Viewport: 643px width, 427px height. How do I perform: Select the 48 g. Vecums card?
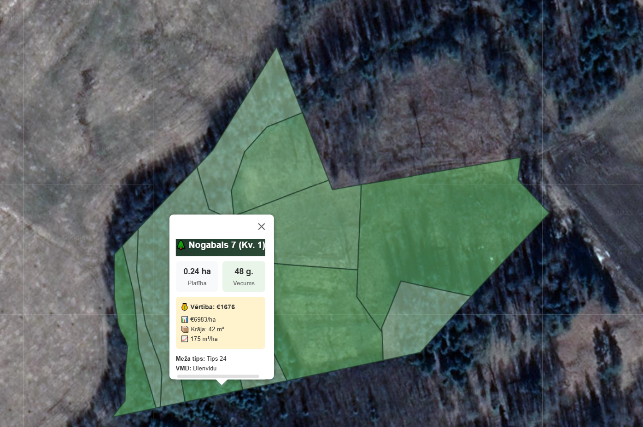244,277
